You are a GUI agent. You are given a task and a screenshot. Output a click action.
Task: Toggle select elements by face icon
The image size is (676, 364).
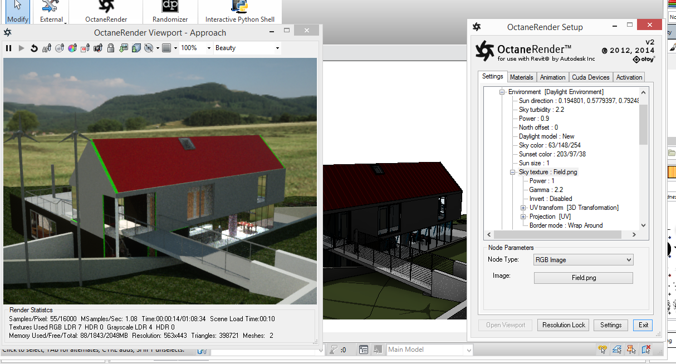click(646, 350)
